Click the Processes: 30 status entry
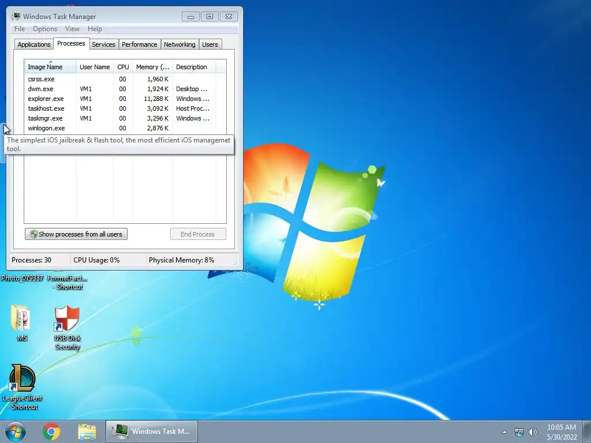Image resolution: width=591 pixels, height=443 pixels. [x=31, y=260]
